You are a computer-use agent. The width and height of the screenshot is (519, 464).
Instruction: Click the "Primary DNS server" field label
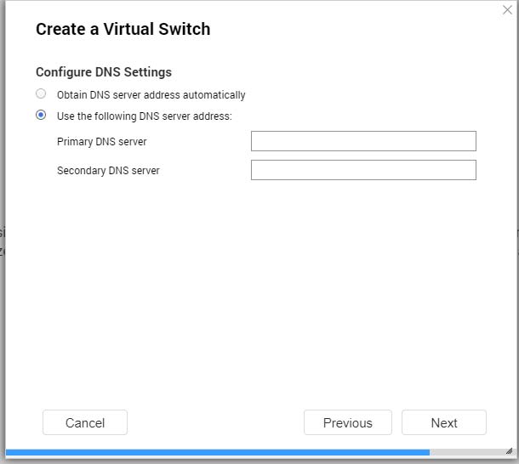(101, 142)
